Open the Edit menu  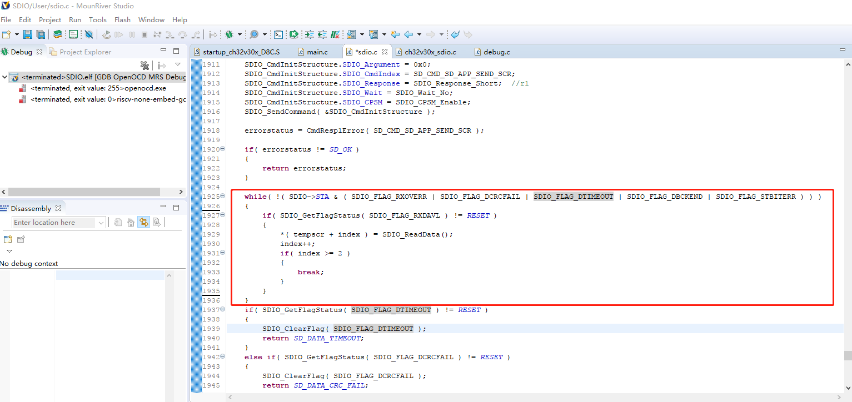pos(25,19)
